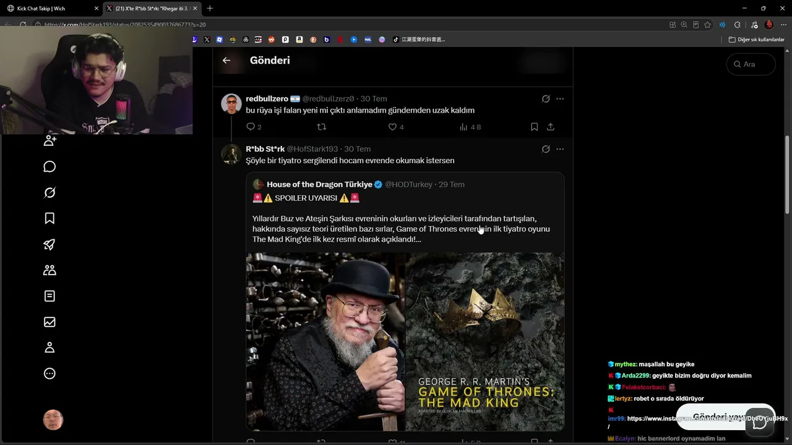
Task: Open zoom icon in address bar
Action: [x=684, y=25]
